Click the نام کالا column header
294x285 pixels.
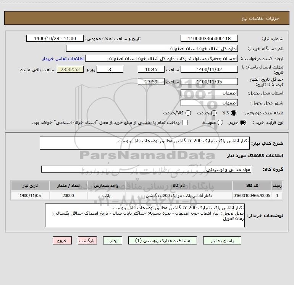[179, 186]
